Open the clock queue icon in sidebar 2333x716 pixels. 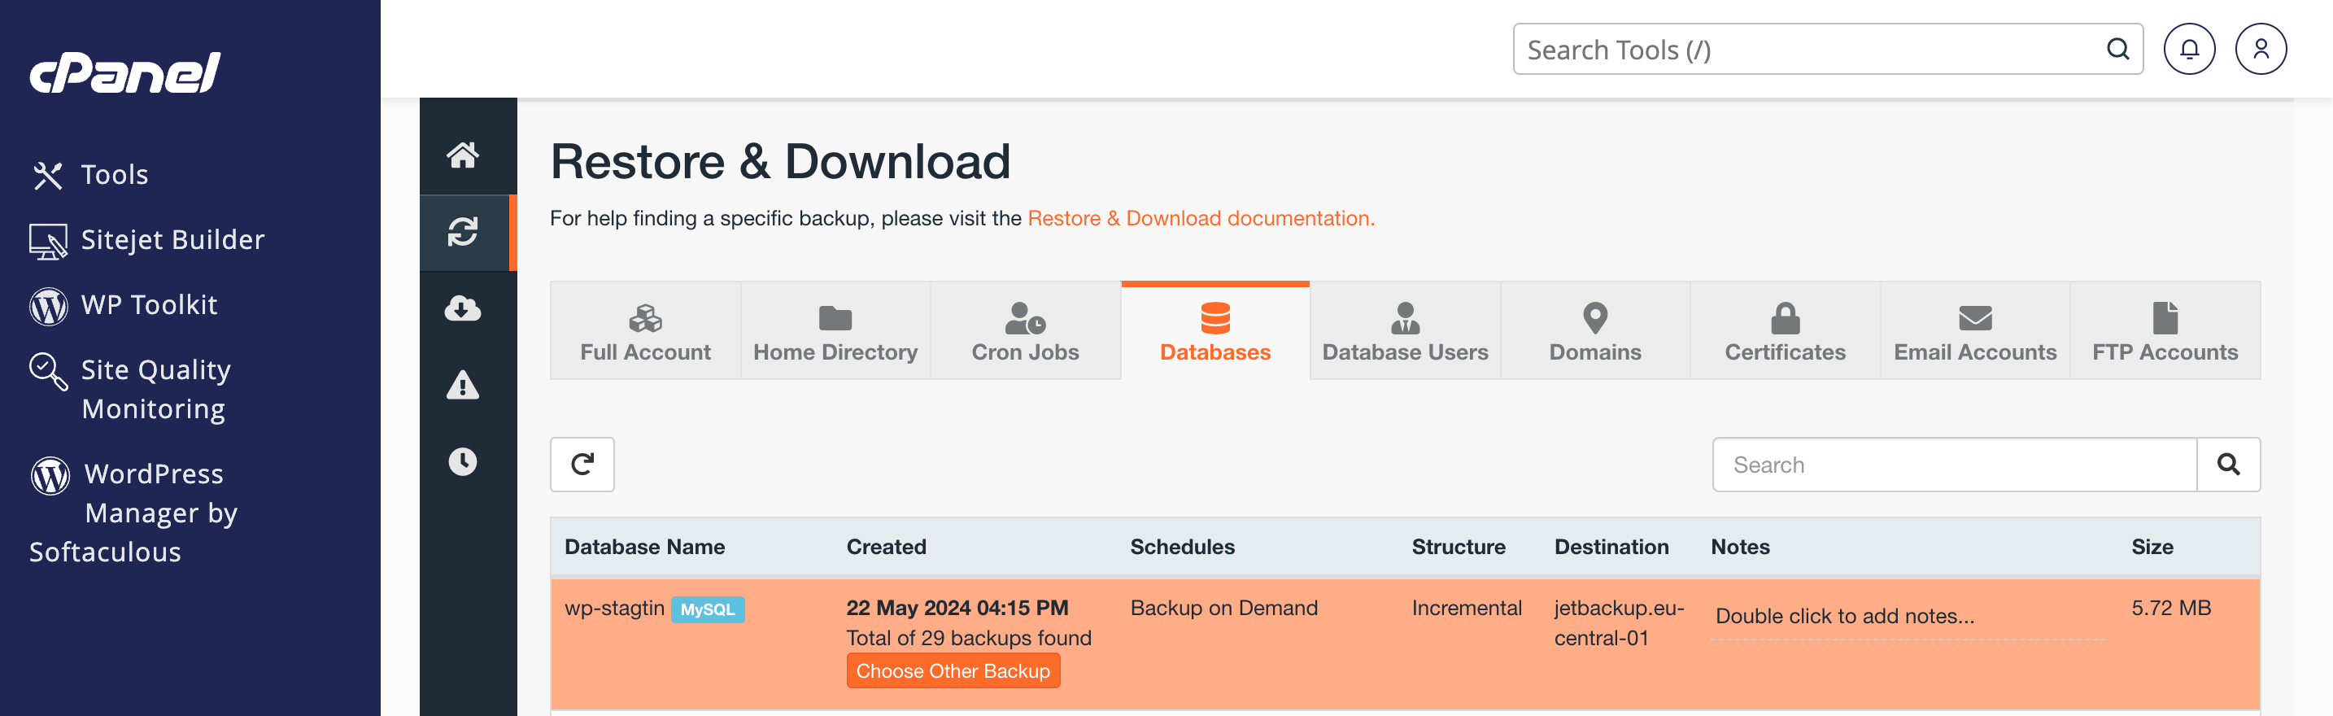click(463, 461)
